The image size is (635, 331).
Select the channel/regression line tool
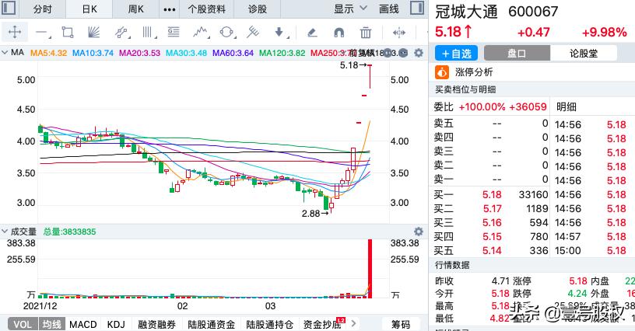coord(121,32)
